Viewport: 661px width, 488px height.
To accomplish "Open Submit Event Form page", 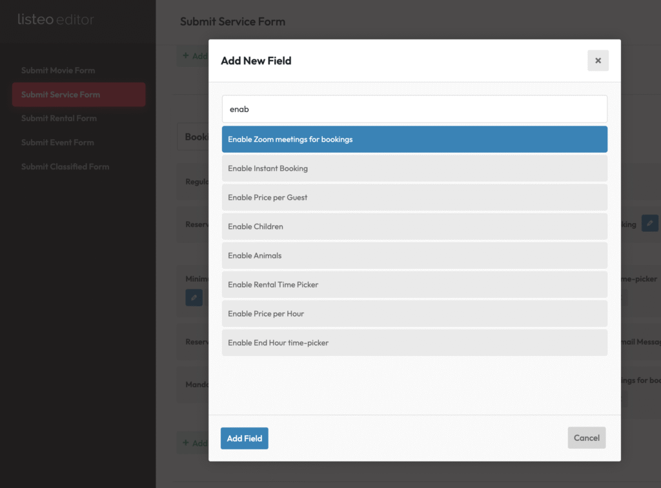I will click(x=57, y=142).
